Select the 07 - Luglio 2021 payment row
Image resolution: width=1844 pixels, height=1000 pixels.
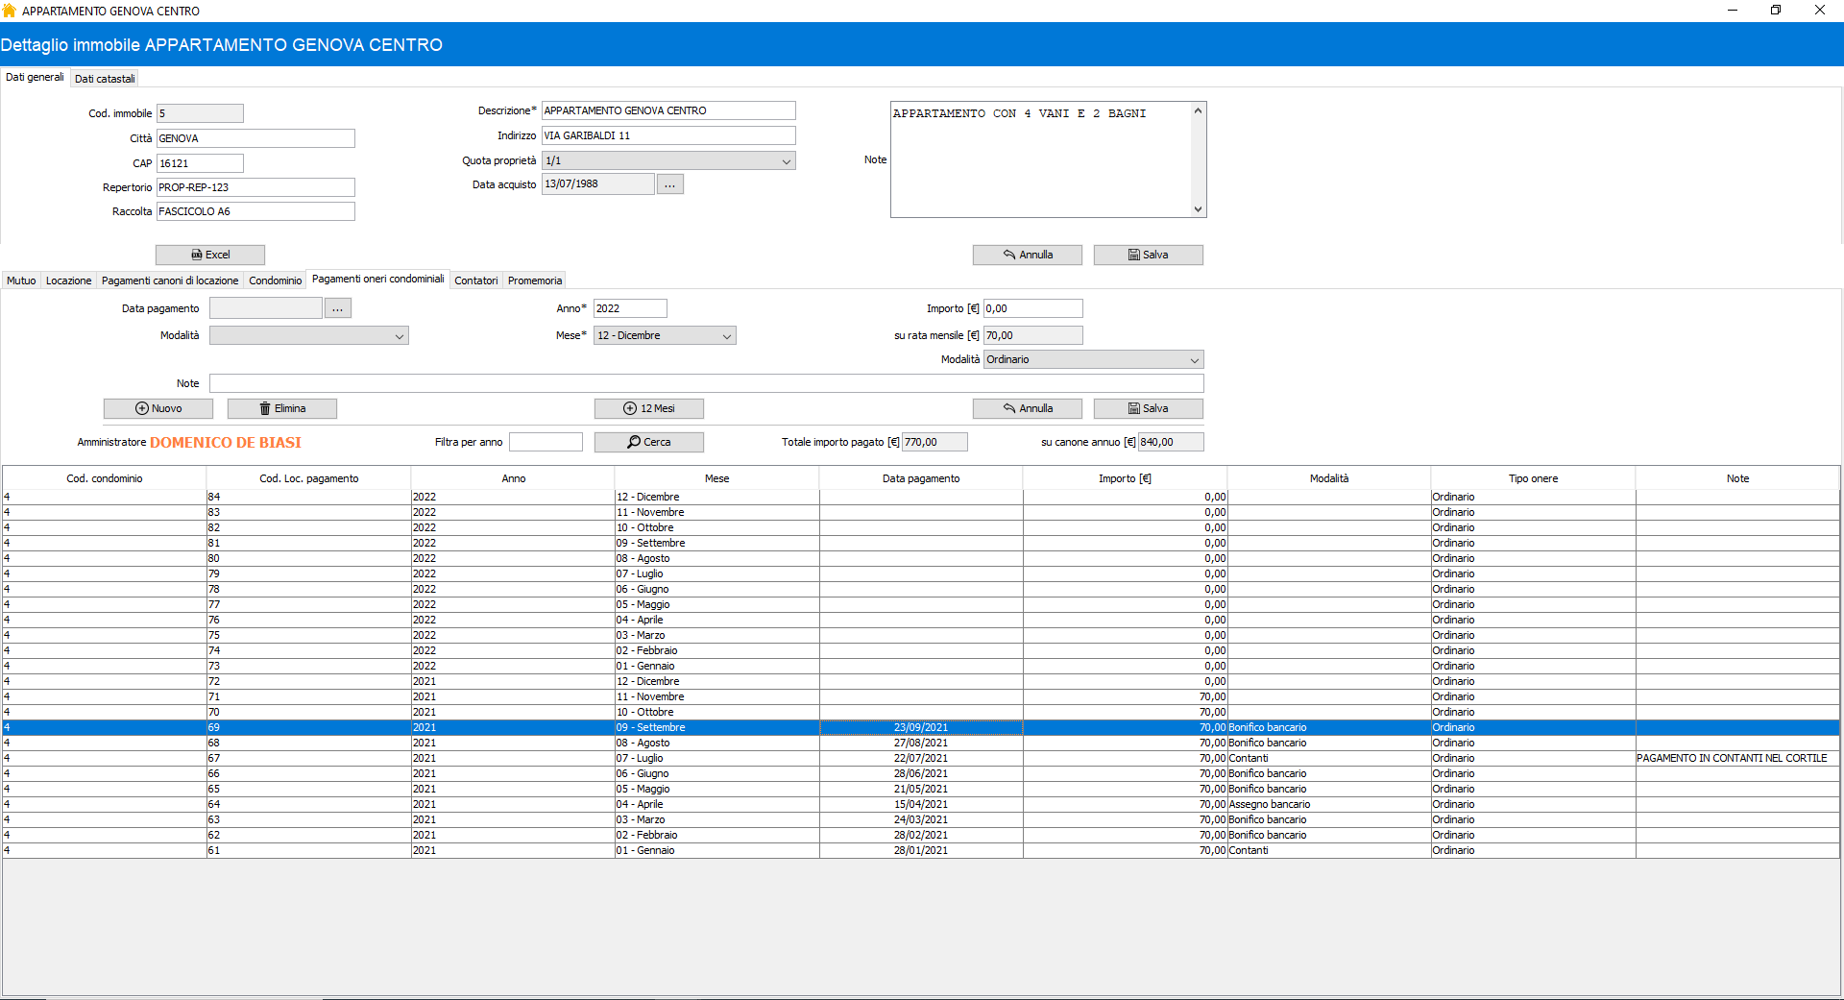coord(716,758)
